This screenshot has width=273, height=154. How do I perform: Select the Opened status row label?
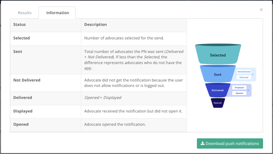coord(21,124)
